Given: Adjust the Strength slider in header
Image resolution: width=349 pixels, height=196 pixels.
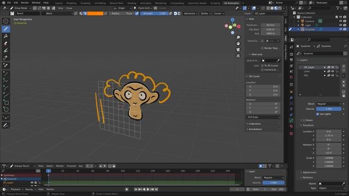Looking at the screenshot, I should (x=154, y=13).
